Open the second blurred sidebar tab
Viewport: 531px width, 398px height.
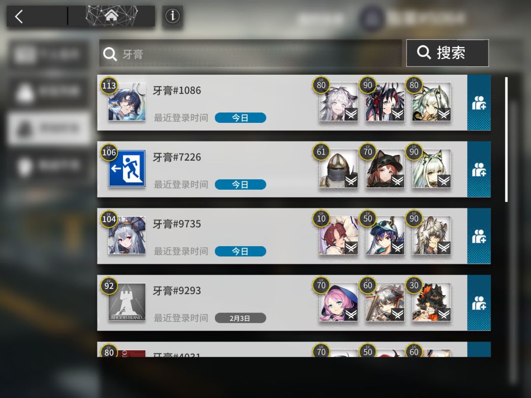pos(49,91)
